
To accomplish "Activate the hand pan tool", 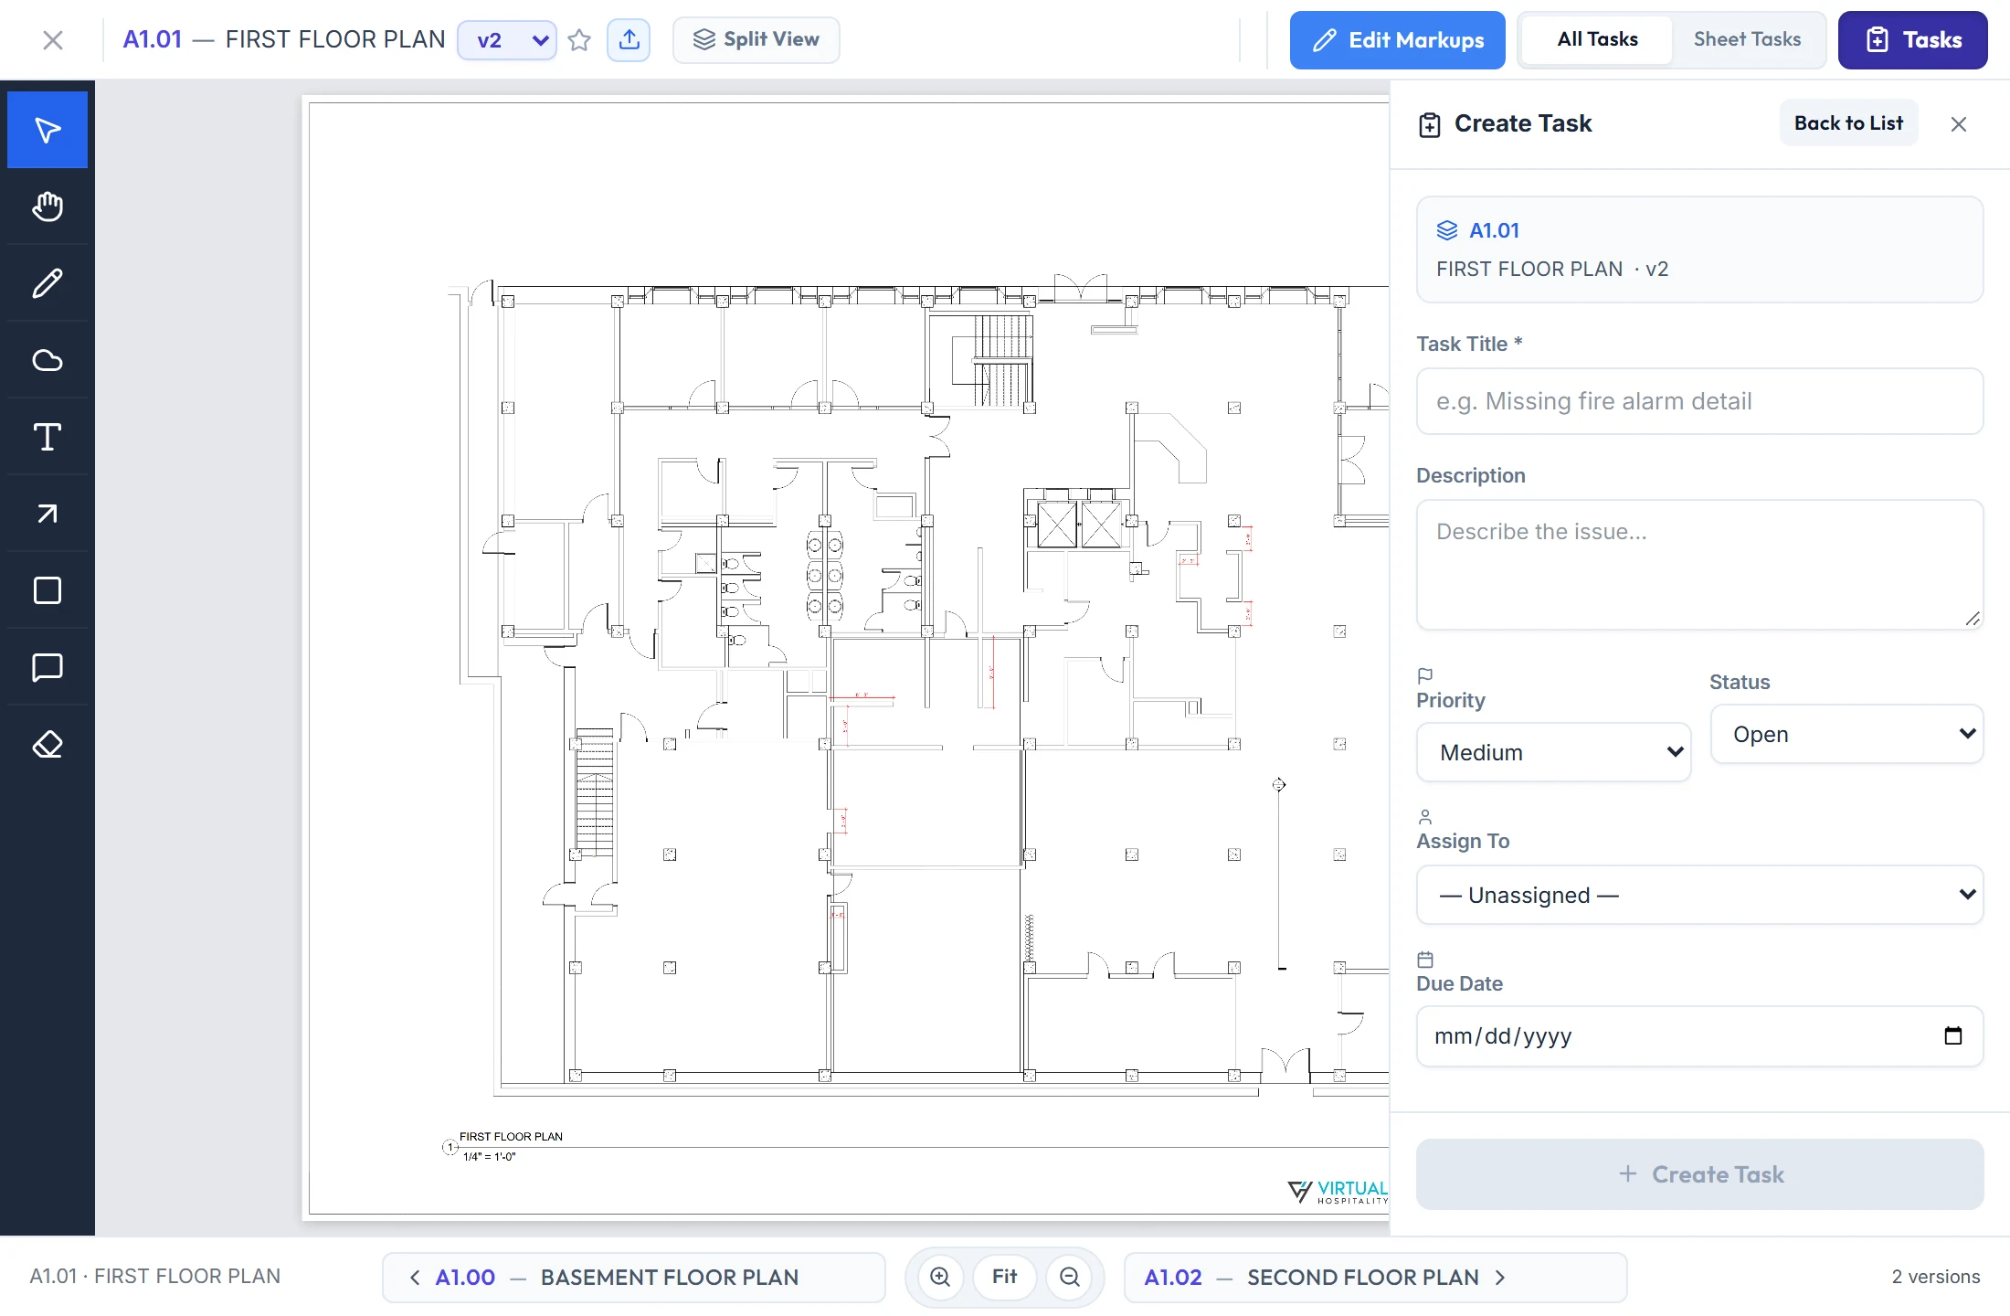I will point(48,207).
